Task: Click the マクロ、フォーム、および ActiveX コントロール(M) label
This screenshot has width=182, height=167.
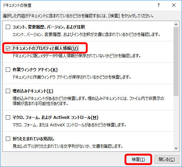Action: tap(55, 118)
